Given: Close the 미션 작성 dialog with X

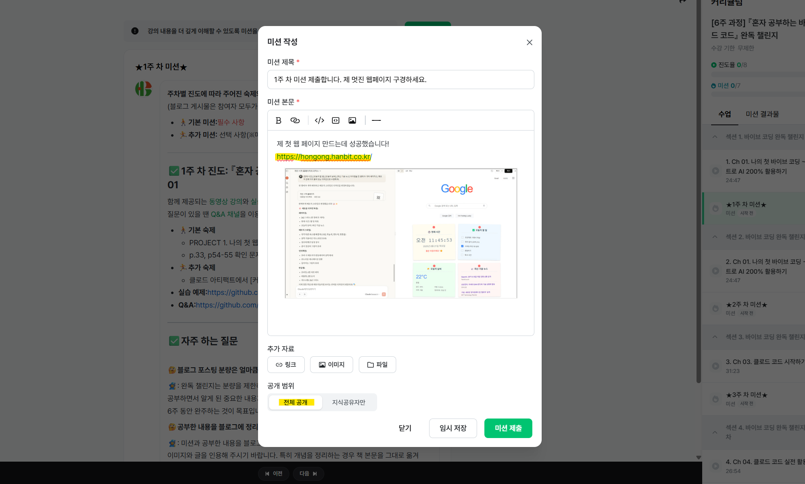Looking at the screenshot, I should [x=529, y=42].
